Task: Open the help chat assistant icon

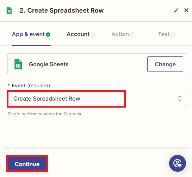Action: tap(178, 163)
